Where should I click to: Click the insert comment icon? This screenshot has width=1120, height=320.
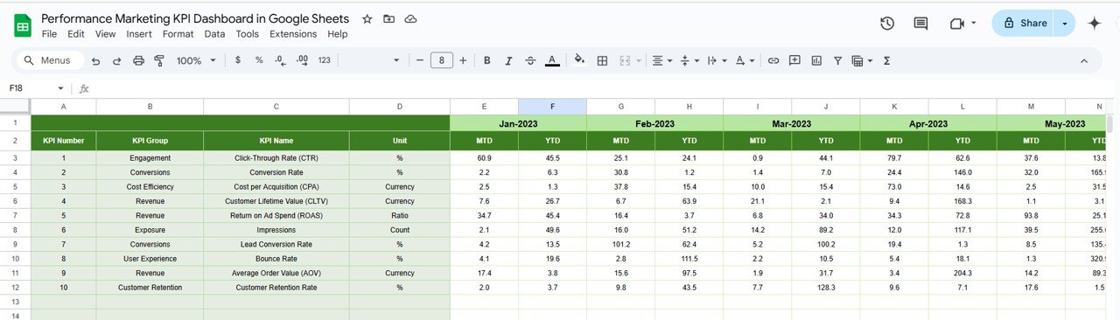[x=794, y=60]
